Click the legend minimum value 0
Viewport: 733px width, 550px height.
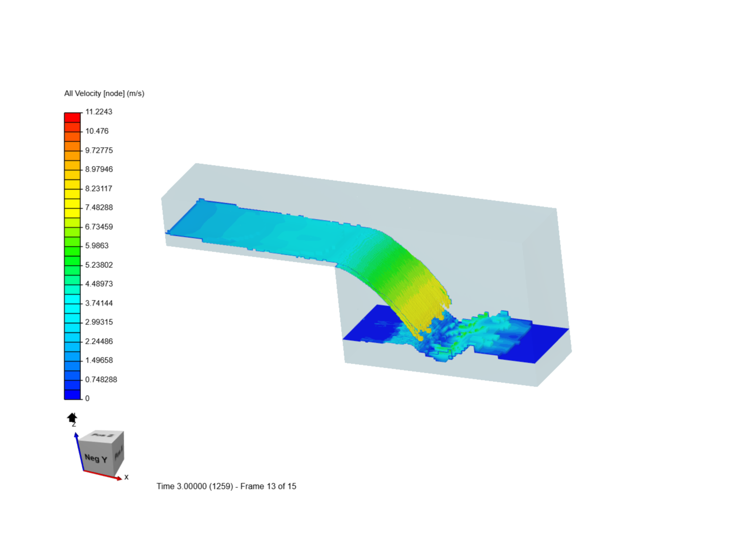[x=87, y=398]
